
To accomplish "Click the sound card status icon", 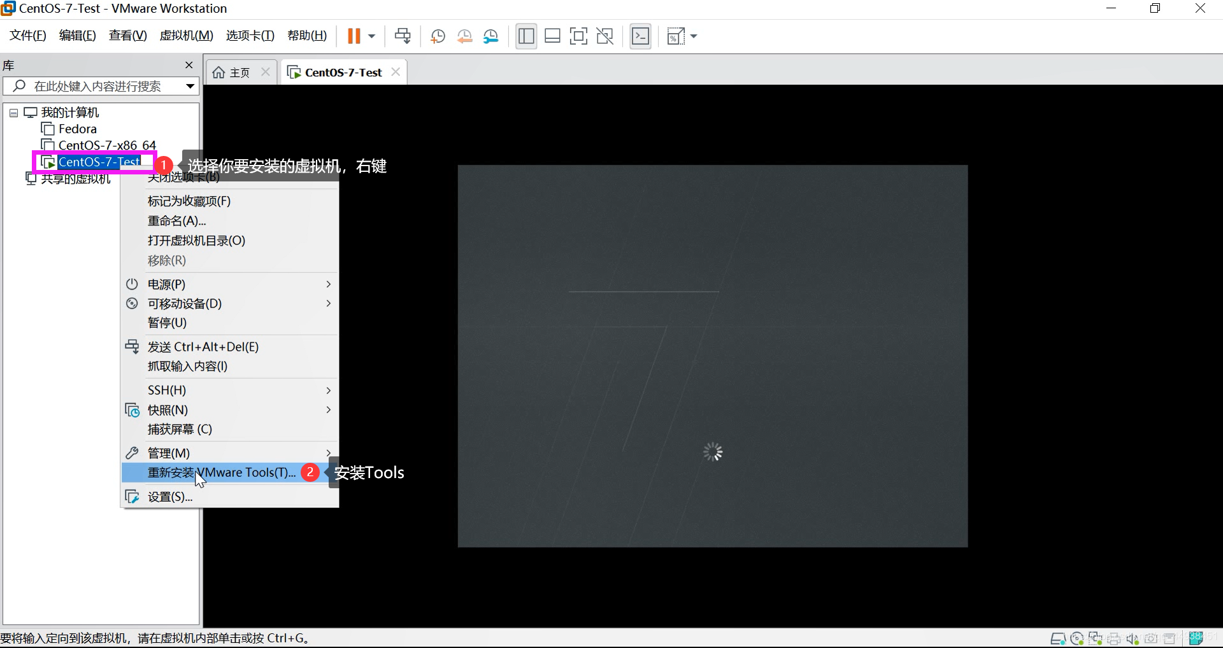I will (1132, 638).
